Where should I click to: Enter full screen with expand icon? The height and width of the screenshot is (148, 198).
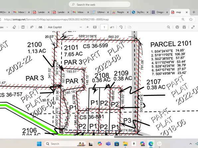pos(193,27)
